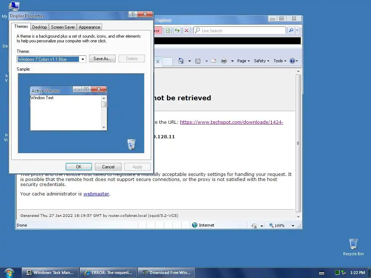The height and width of the screenshot is (278, 371).
Task: Click the red X stop icon
Action: pyautogui.click(x=187, y=30)
